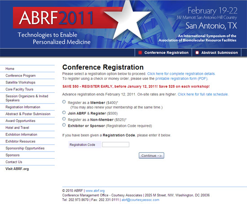Screen dimensions: 247x204
Task: Click the Continue button
Action: click(x=151, y=156)
